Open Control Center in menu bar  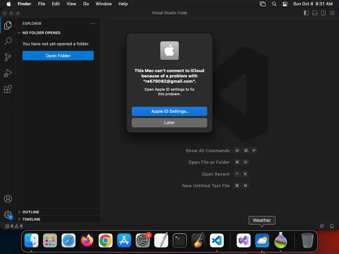click(285, 4)
